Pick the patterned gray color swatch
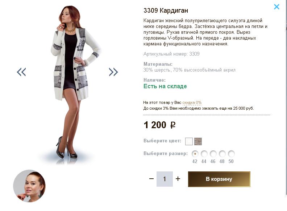This screenshot has height=211, width=287. pos(198,141)
